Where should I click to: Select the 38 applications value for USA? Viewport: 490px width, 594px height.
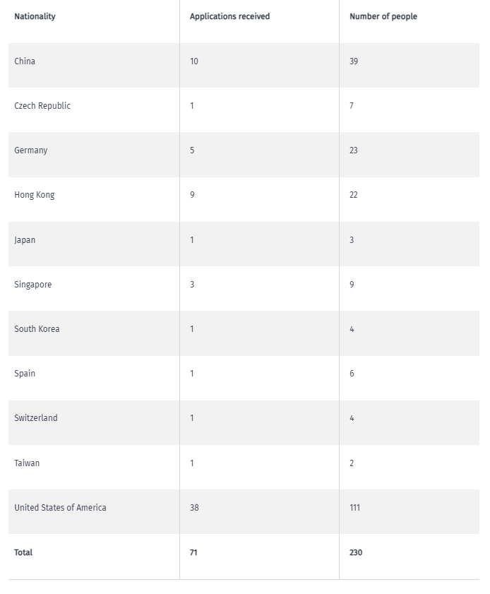point(194,508)
